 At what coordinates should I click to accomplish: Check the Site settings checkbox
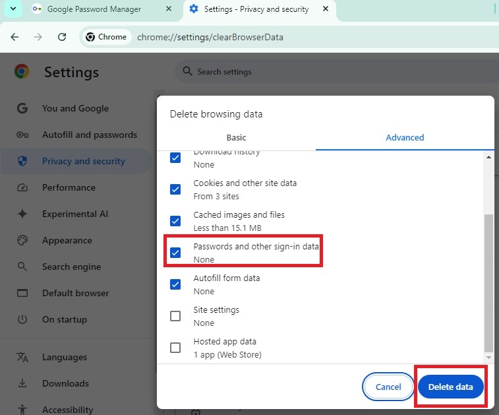pyautogui.click(x=175, y=316)
